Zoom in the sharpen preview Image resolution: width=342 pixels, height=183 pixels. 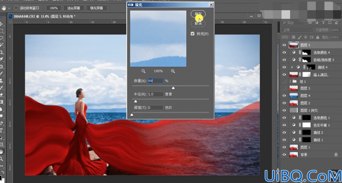[x=173, y=71]
